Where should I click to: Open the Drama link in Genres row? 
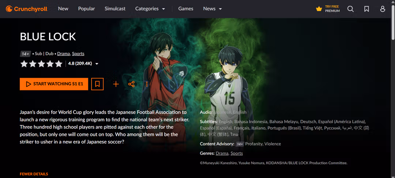coord(222,153)
